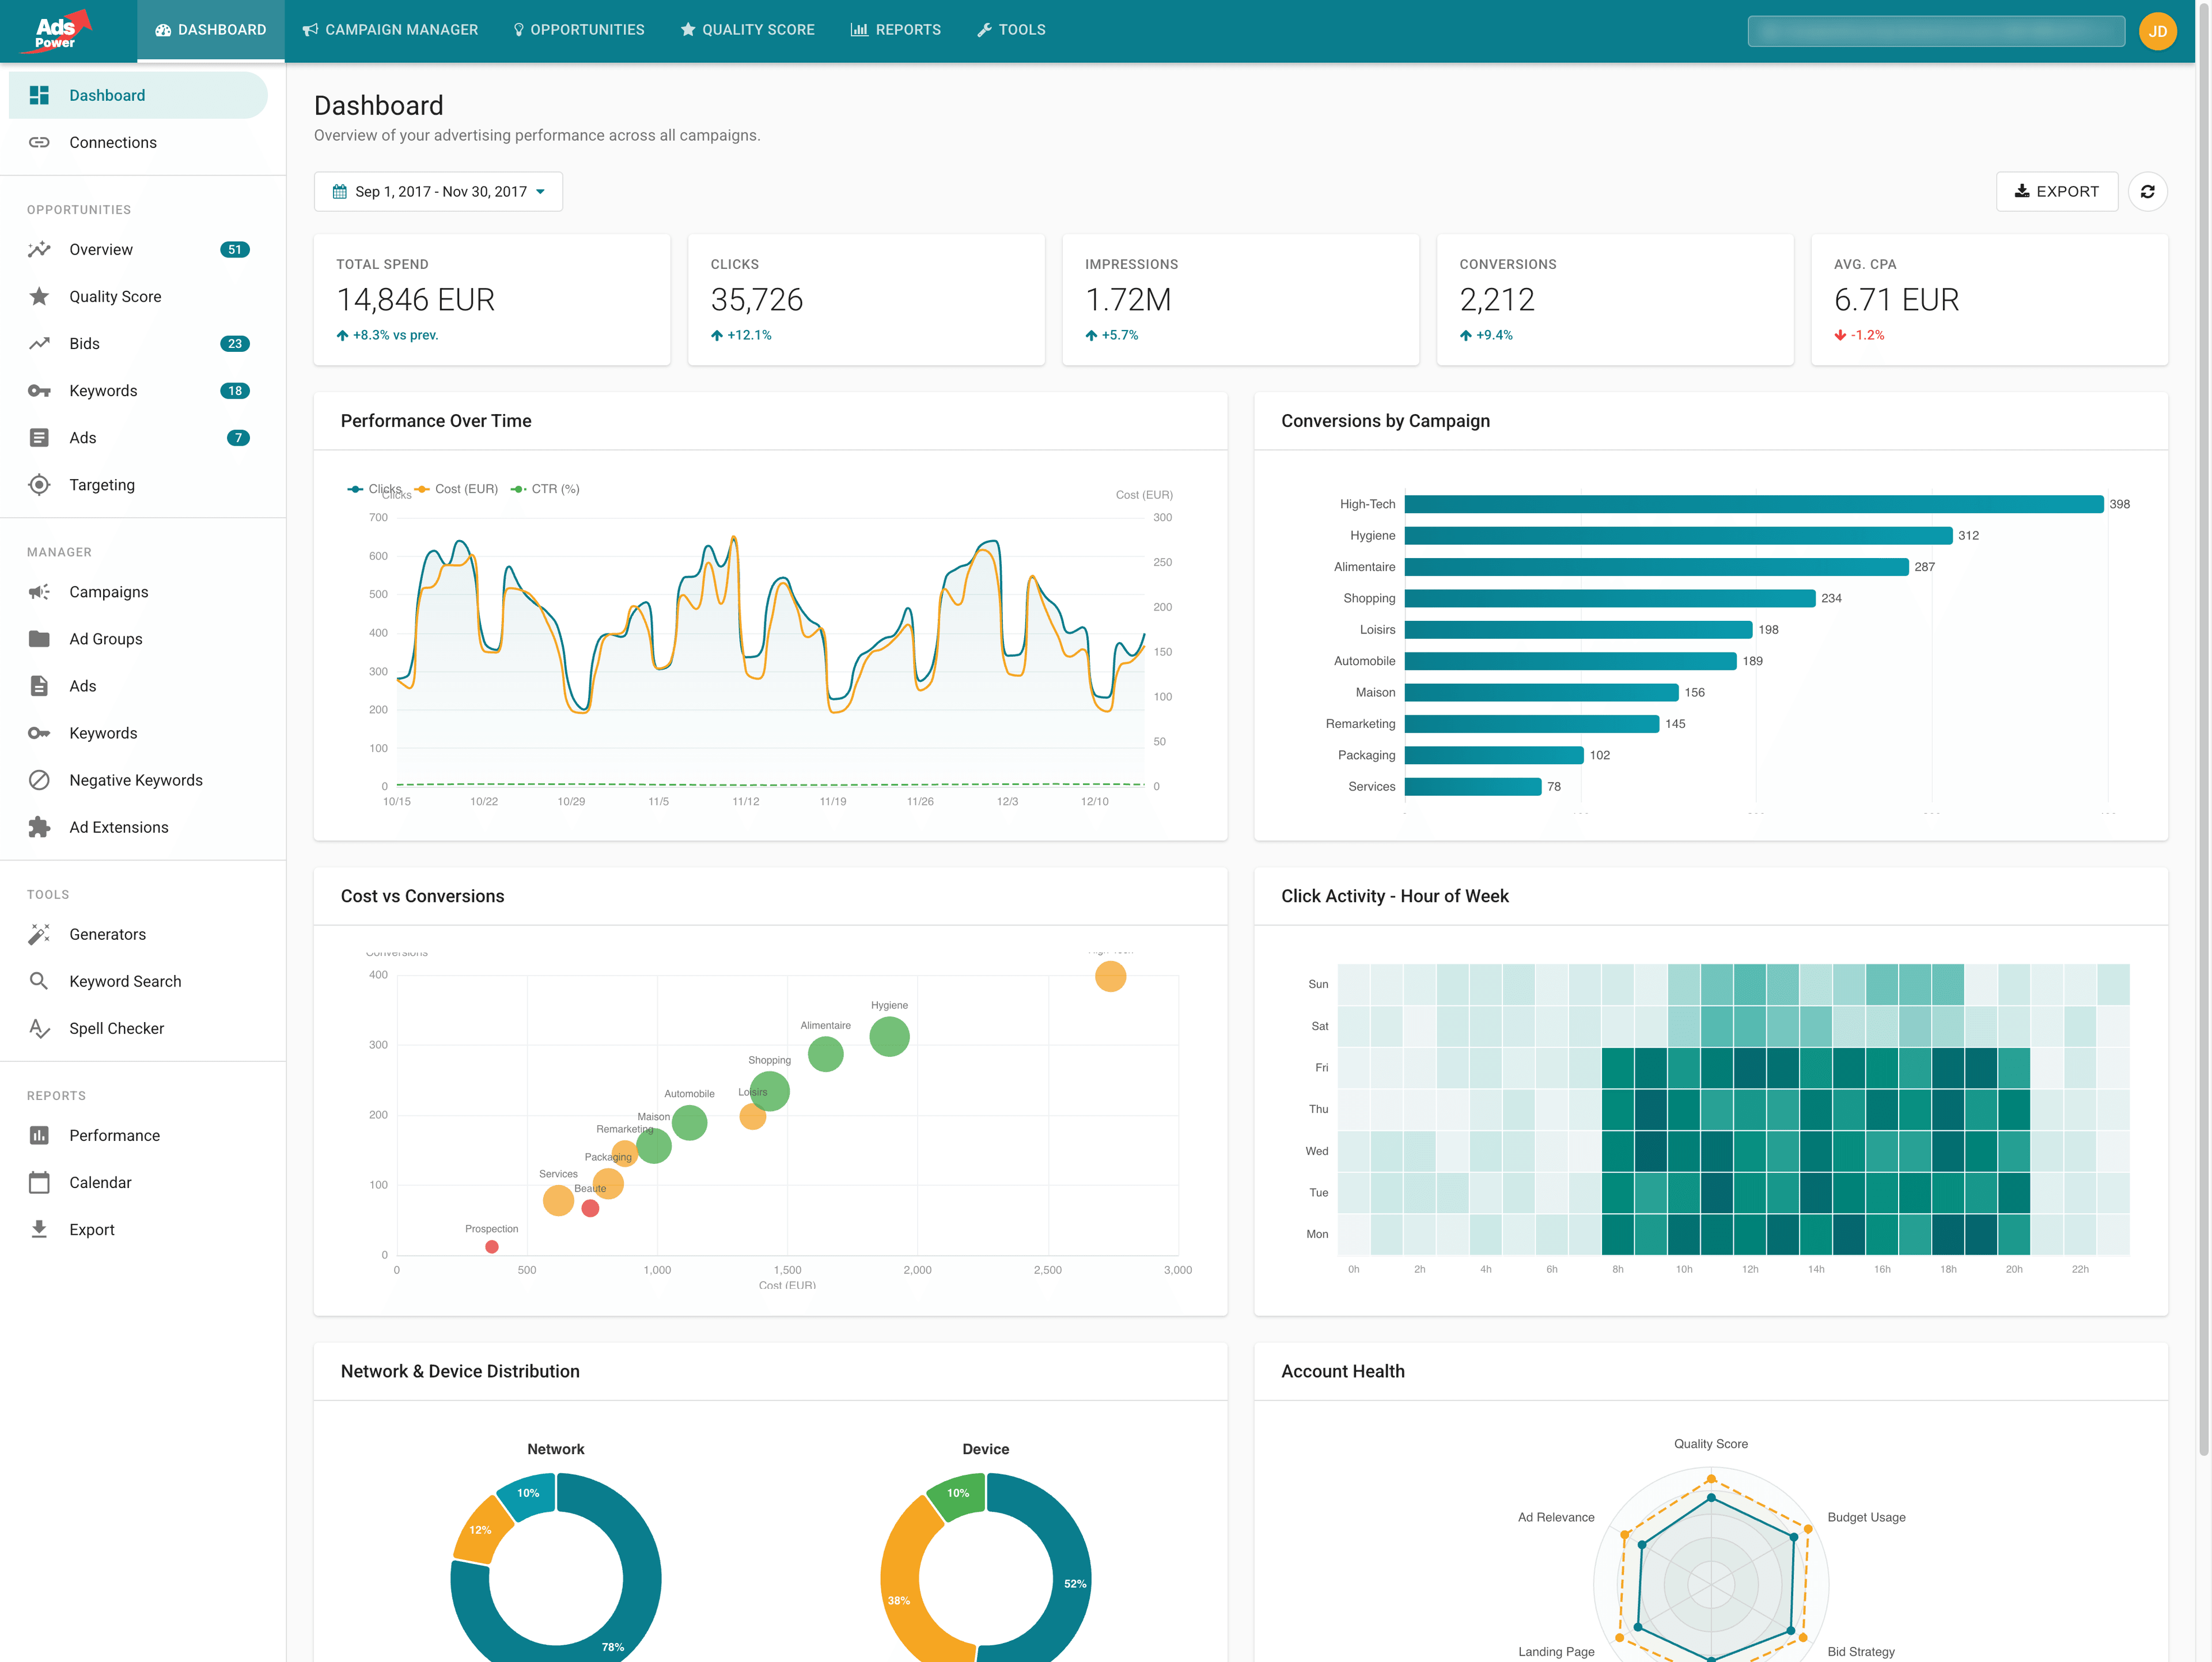Open Campaign Manager from the top nav
The height and width of the screenshot is (1662, 2212).
(x=390, y=29)
